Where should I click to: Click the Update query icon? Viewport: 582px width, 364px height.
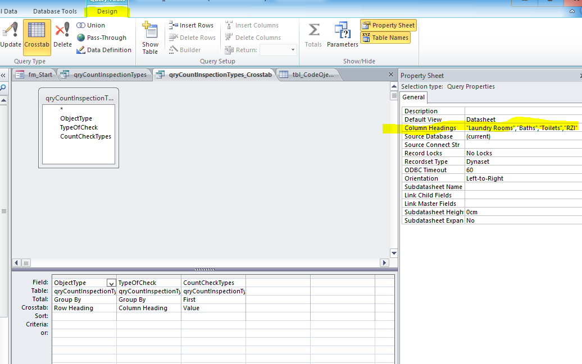click(11, 34)
